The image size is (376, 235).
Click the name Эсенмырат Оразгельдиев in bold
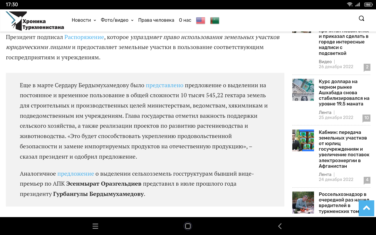tap(104, 184)
